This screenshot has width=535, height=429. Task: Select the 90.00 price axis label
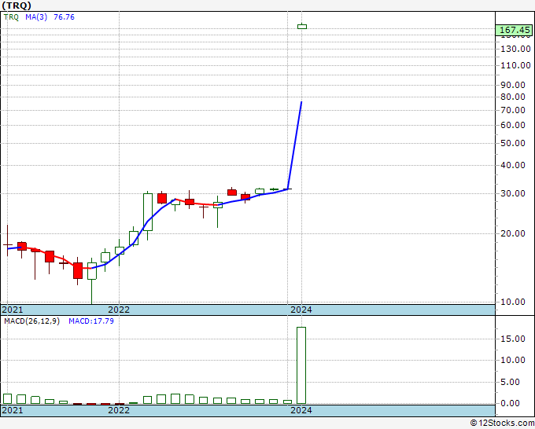(513, 85)
